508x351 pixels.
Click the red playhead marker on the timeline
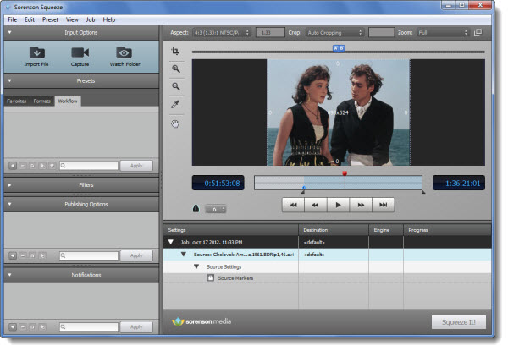click(x=345, y=173)
